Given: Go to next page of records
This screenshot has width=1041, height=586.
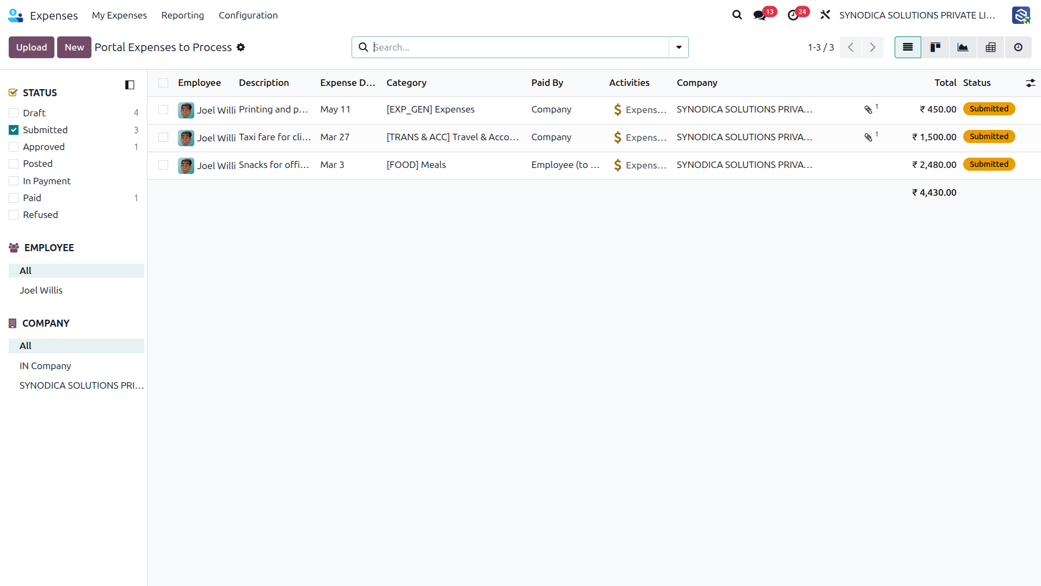Looking at the screenshot, I should [872, 47].
